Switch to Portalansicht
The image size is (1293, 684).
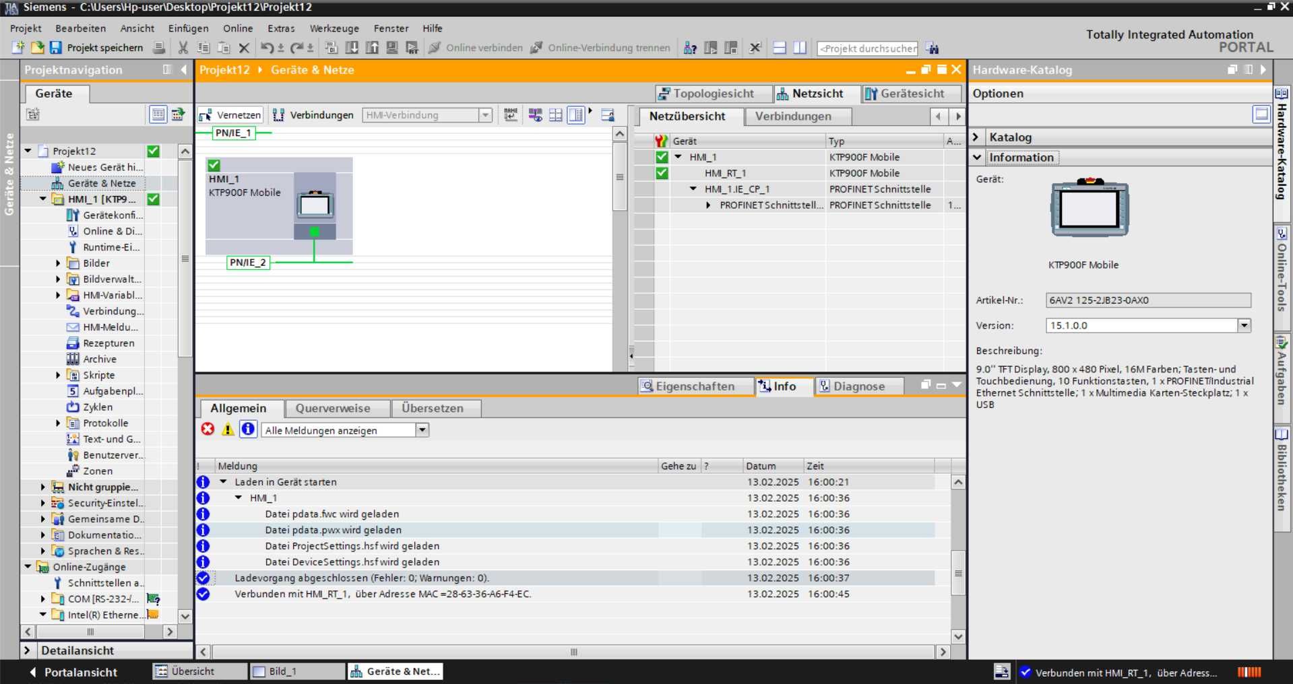(x=73, y=672)
